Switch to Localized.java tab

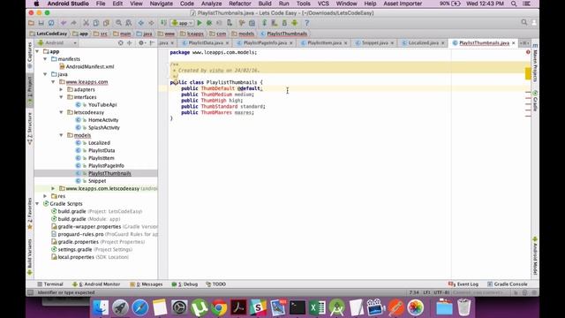(424, 43)
